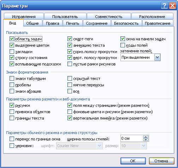Viewport: 178px width, 168px height.
Task: Enable все formatting marks checkbox
Action: pyautogui.click(x=70, y=91)
